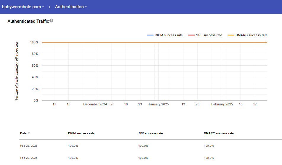Screen dimensions: 282x165
Task: Select the Feb 23, 2025 table row date
Action: pos(29,146)
